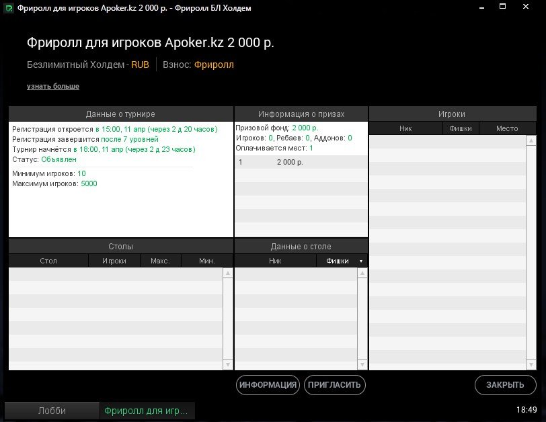Open sort dropdown arrow on Фишки column
Screen dimensions: 546x422
pyautogui.click(x=361, y=261)
